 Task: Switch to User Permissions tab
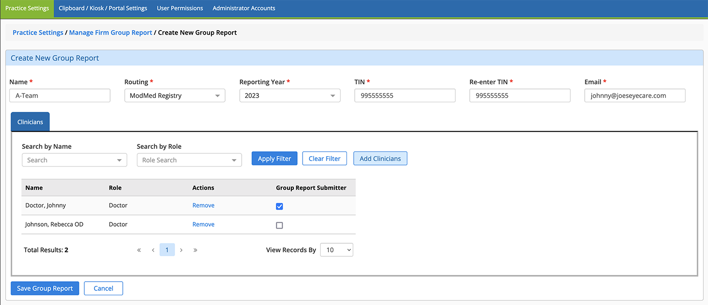click(x=180, y=8)
